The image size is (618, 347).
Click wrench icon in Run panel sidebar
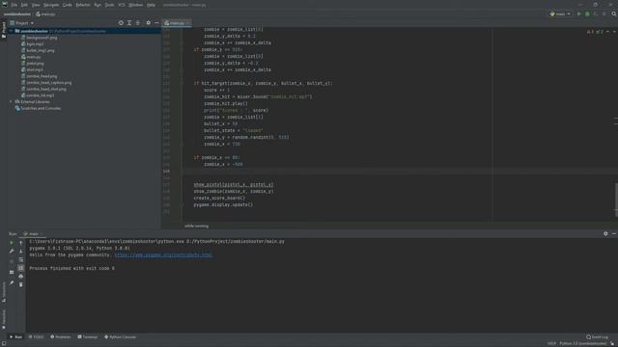tap(12, 251)
